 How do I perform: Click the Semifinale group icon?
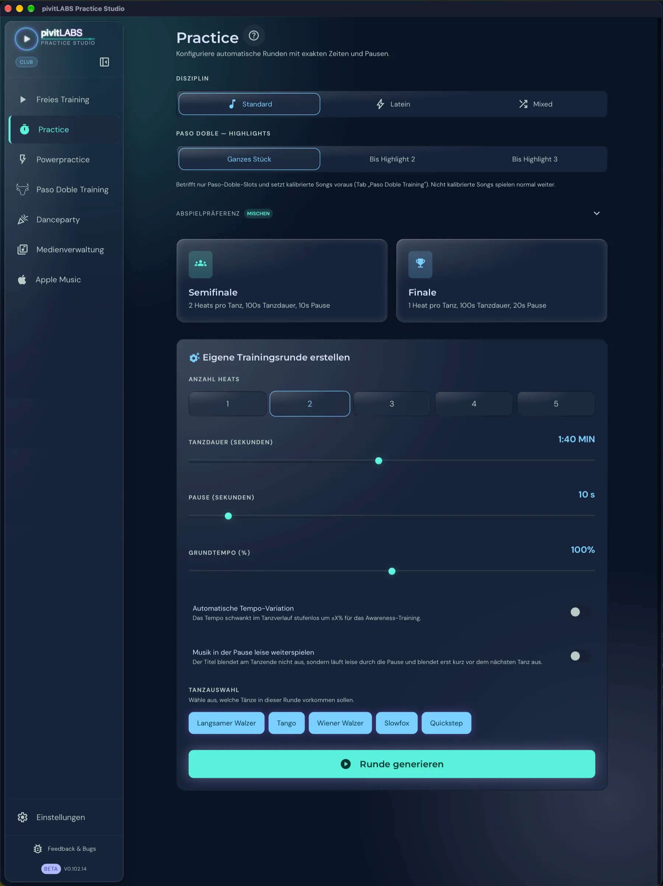(200, 264)
